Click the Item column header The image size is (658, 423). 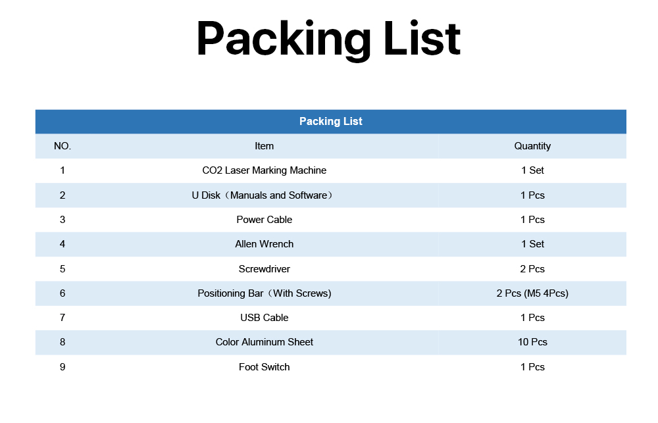[x=265, y=146]
